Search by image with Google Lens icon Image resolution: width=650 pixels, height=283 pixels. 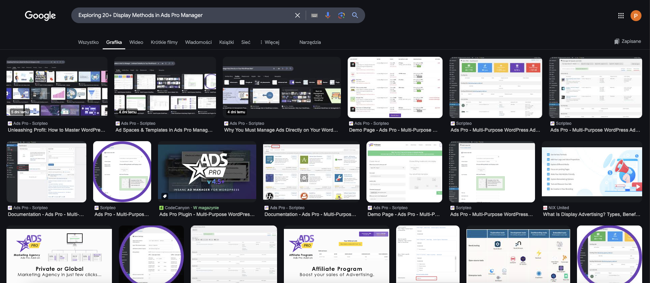[341, 15]
